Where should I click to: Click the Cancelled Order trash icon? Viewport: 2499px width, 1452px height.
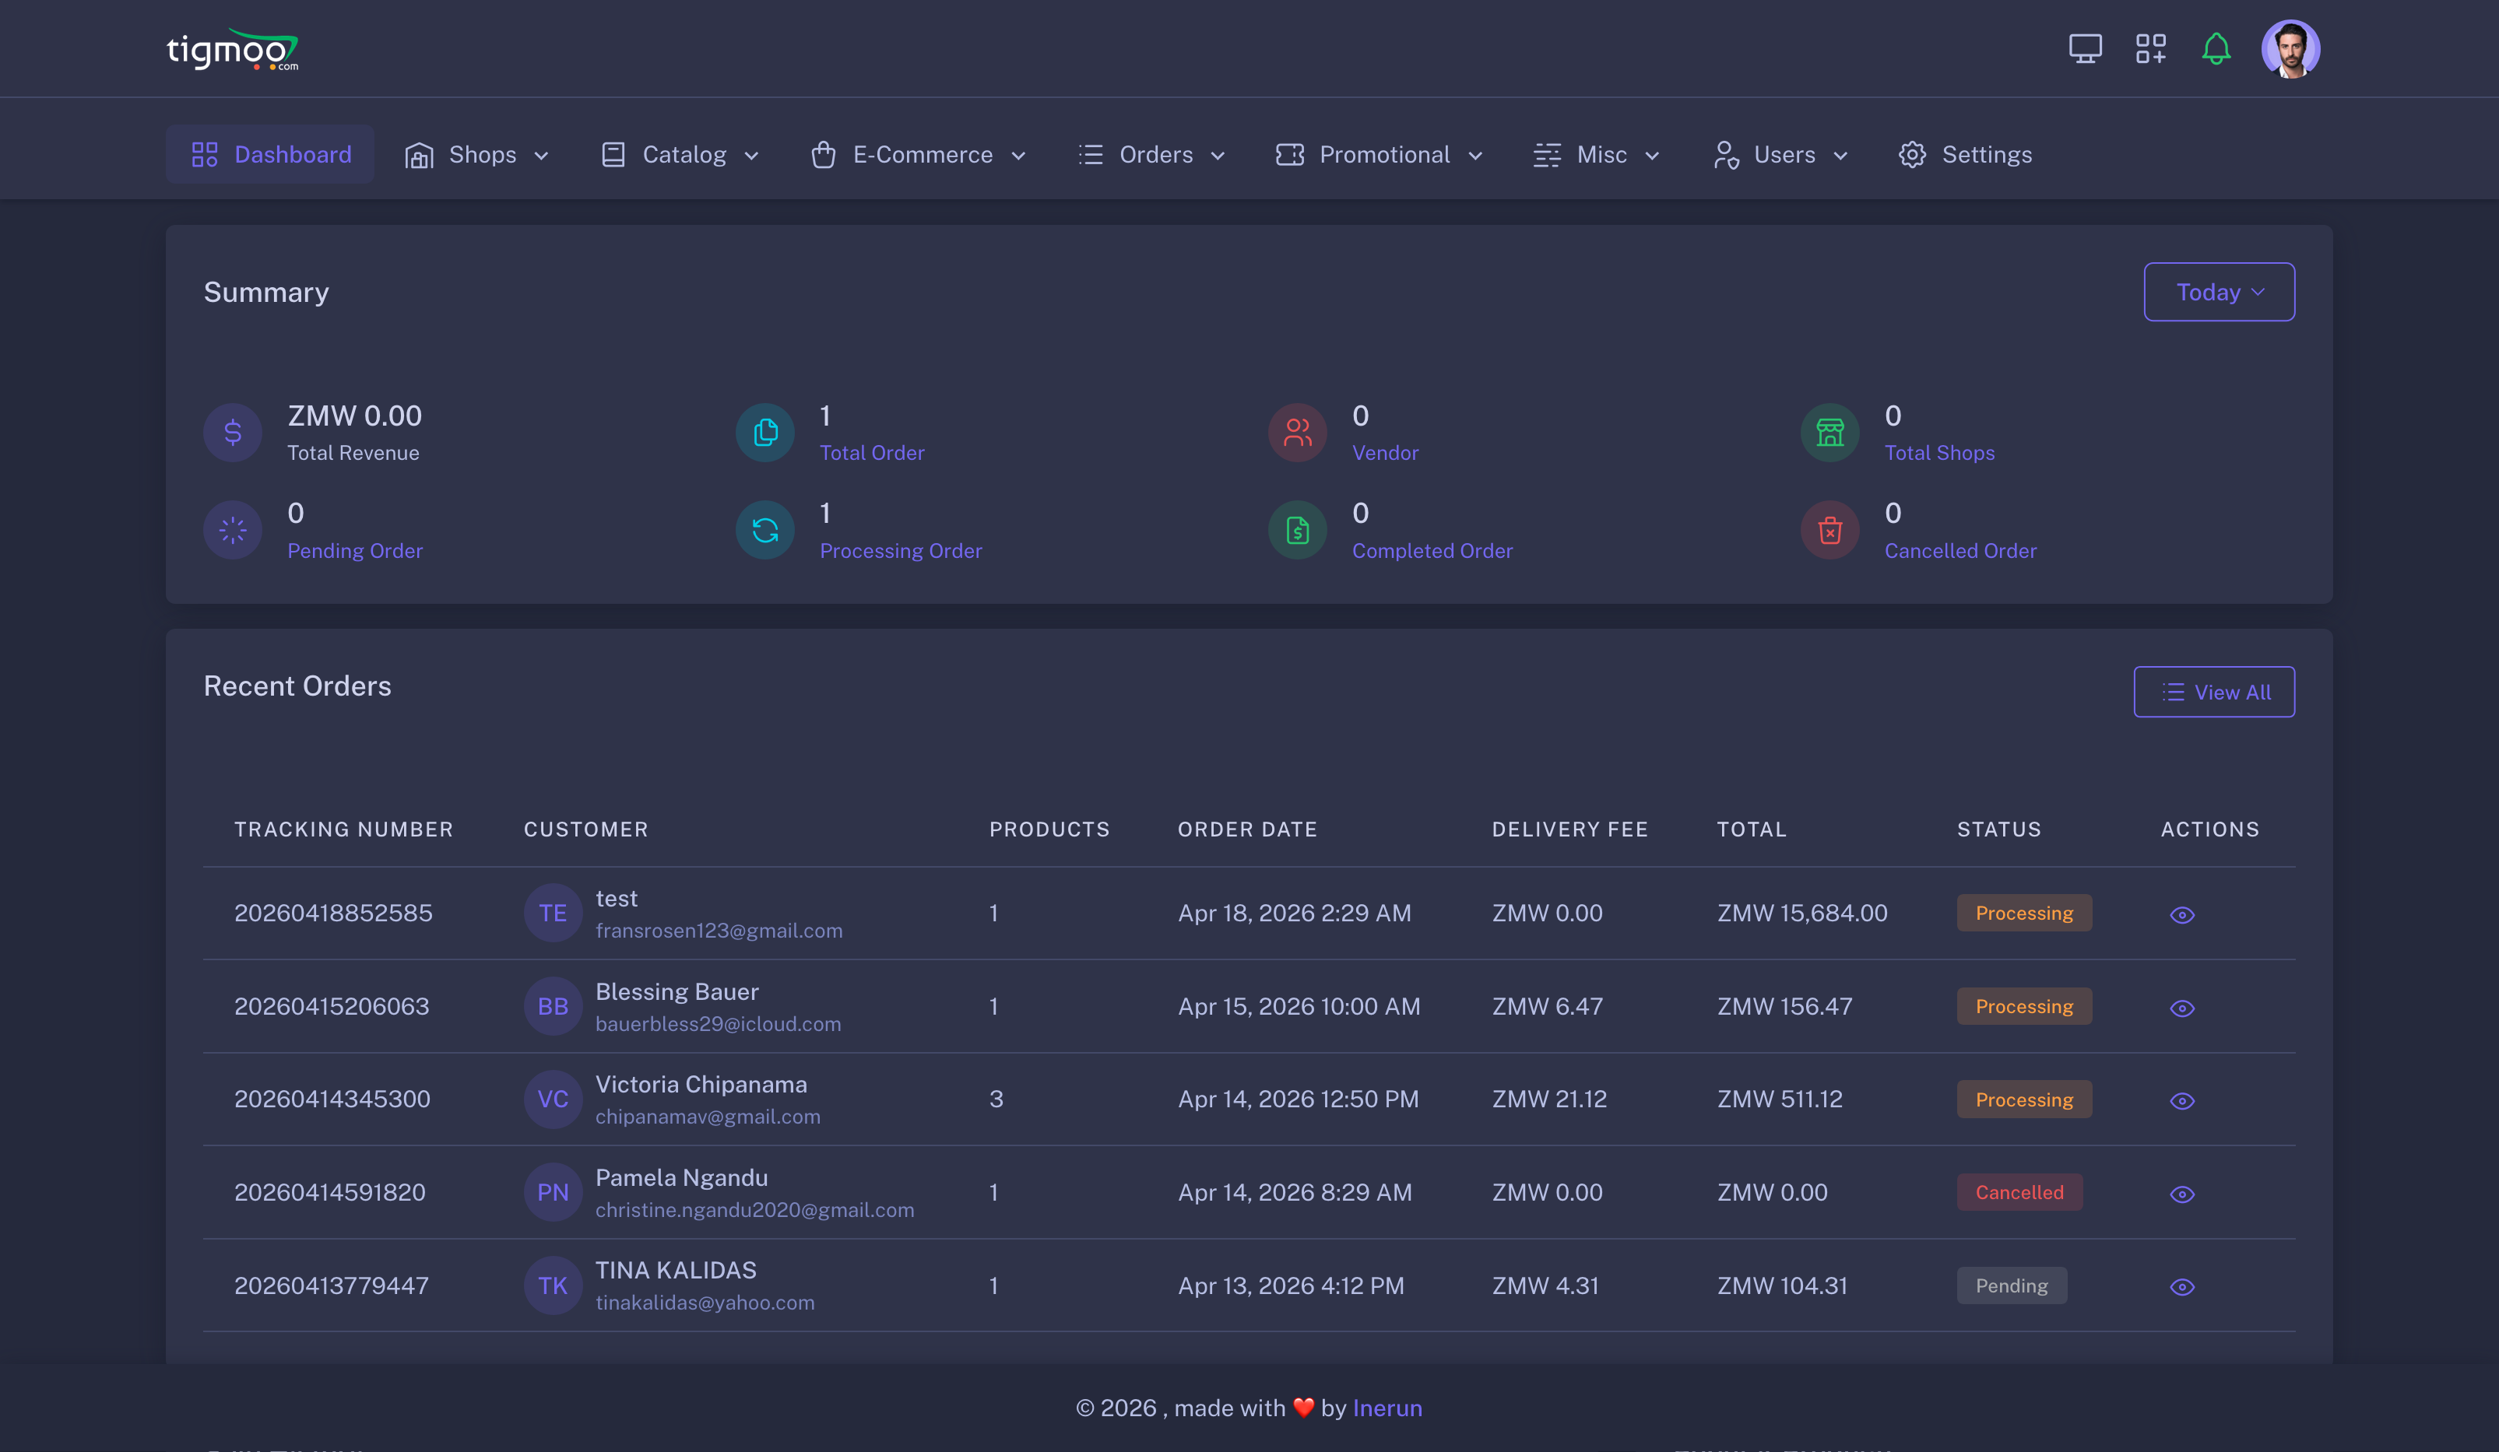(x=1829, y=530)
